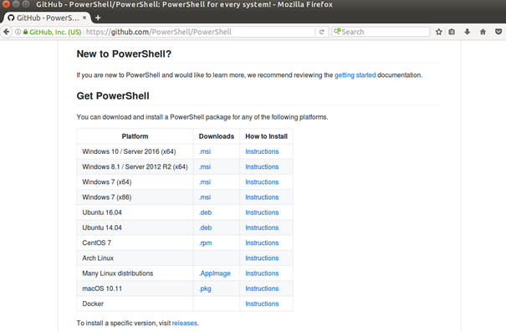Click the browser back arrow button
The width and height of the screenshot is (506, 332).
6,32
